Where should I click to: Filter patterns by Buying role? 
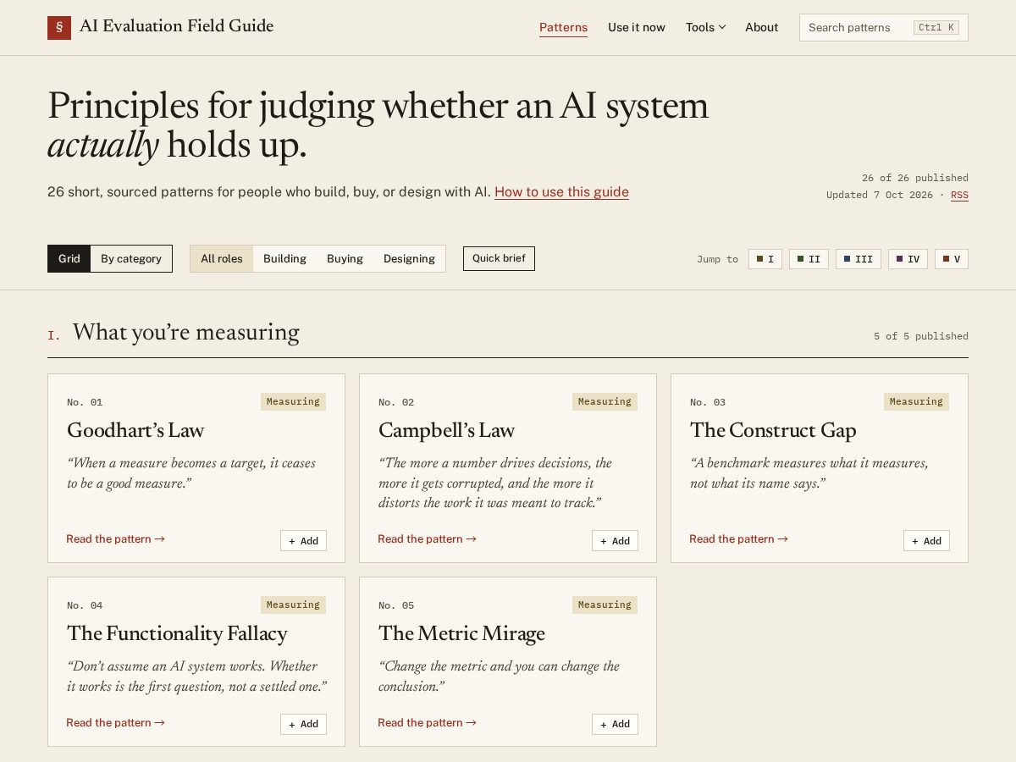point(345,258)
